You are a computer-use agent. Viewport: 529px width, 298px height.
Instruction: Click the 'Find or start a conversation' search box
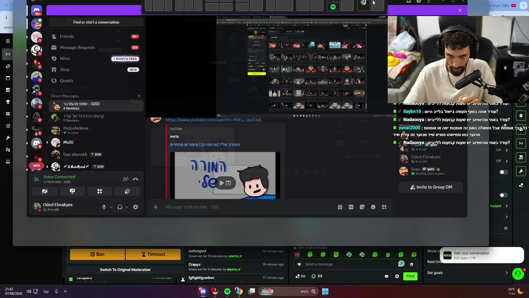pos(96,22)
